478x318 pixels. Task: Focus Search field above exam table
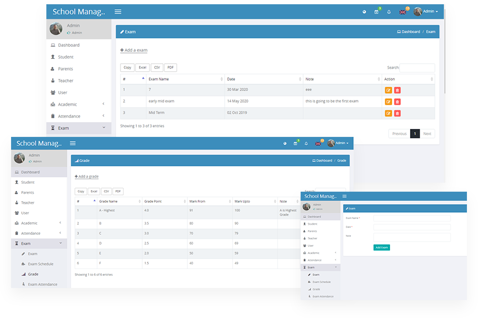click(417, 68)
